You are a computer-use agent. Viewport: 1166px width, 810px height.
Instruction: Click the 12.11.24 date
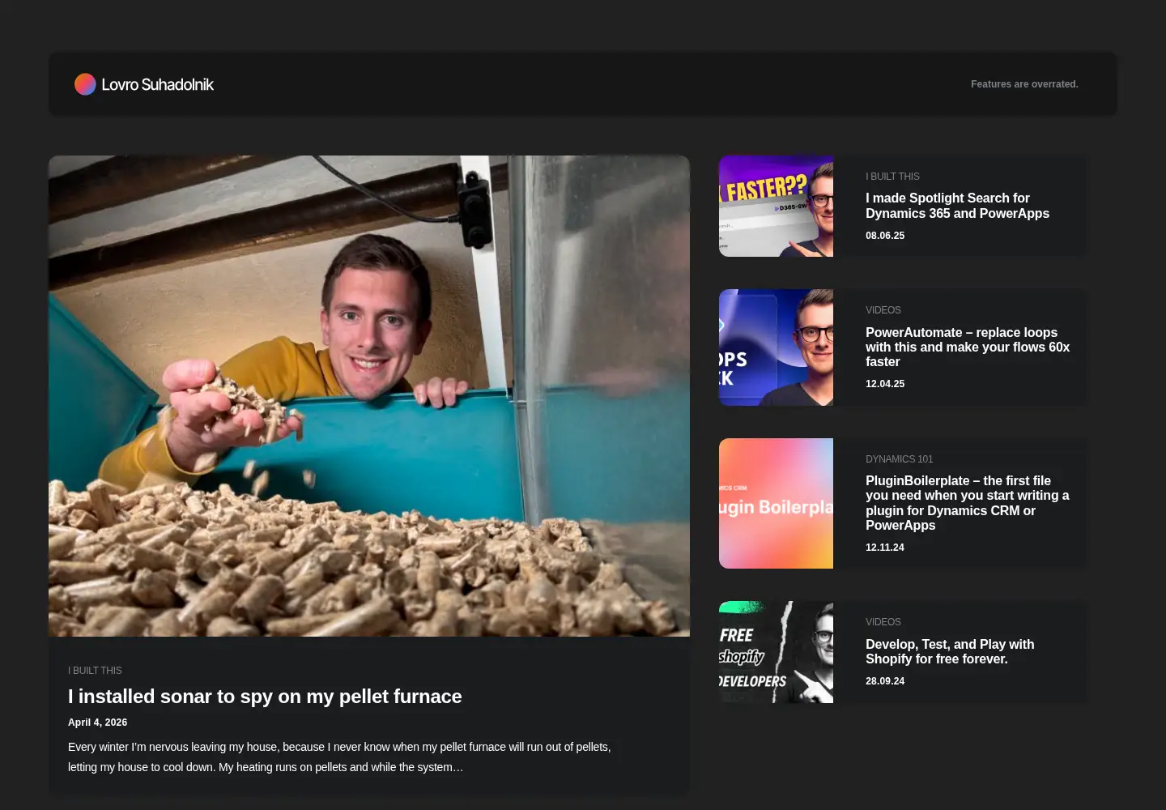885,548
